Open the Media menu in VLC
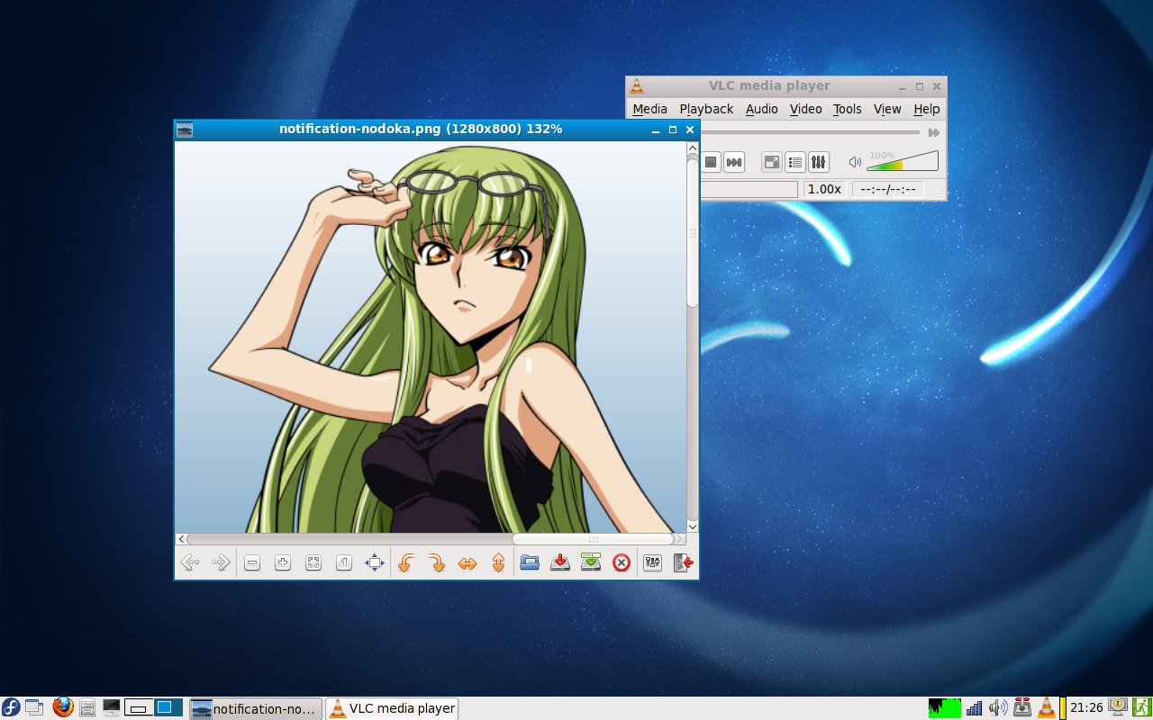The height and width of the screenshot is (720, 1153). 649,109
